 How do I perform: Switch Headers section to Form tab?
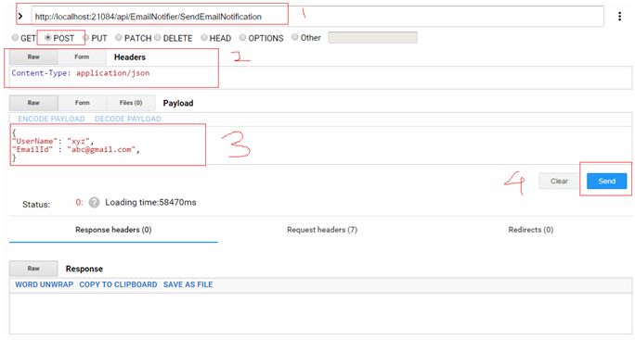(x=82, y=57)
